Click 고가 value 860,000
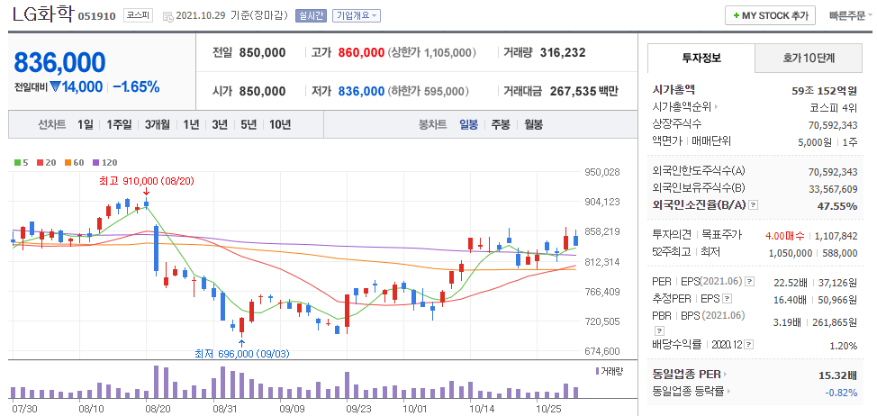This screenshot has height=416, width=877. [x=360, y=52]
